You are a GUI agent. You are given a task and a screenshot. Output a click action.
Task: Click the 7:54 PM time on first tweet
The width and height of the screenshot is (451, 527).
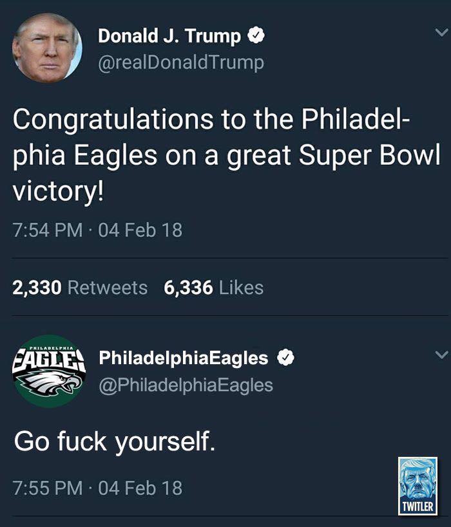(47, 230)
